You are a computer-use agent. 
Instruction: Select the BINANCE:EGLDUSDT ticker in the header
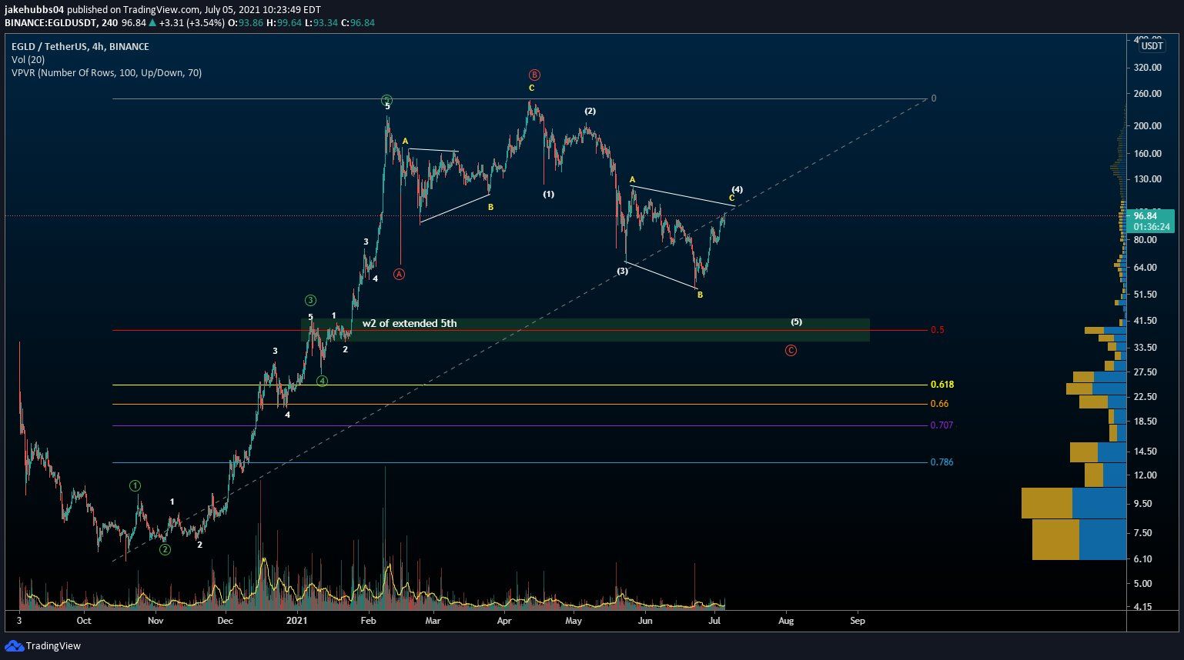52,23
